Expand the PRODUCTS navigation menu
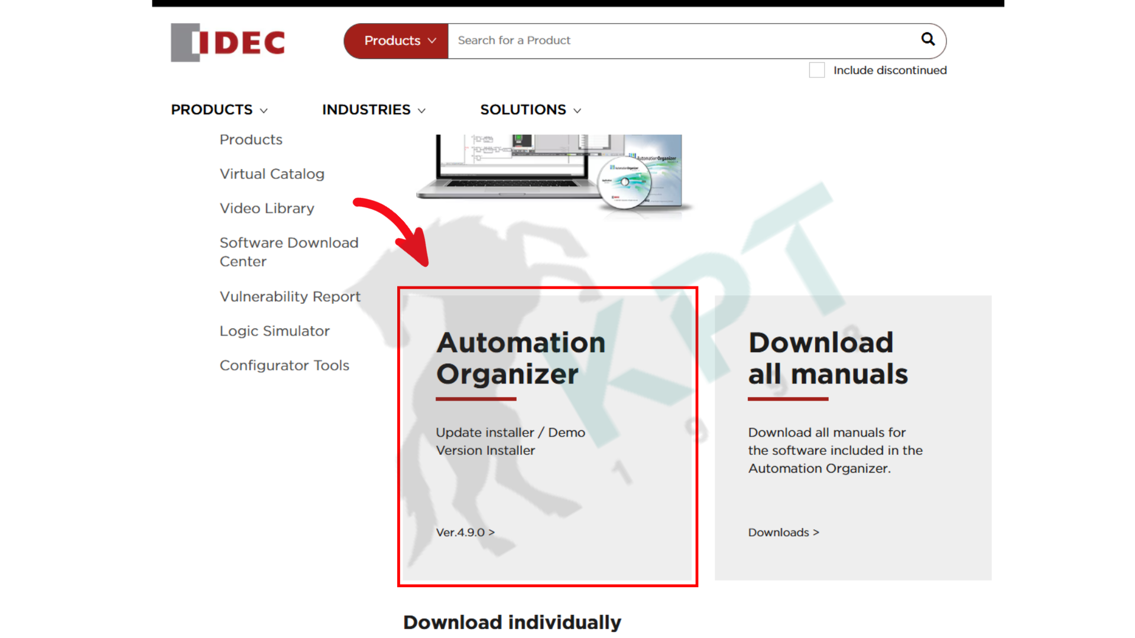The width and height of the screenshot is (1135, 638). tap(219, 110)
